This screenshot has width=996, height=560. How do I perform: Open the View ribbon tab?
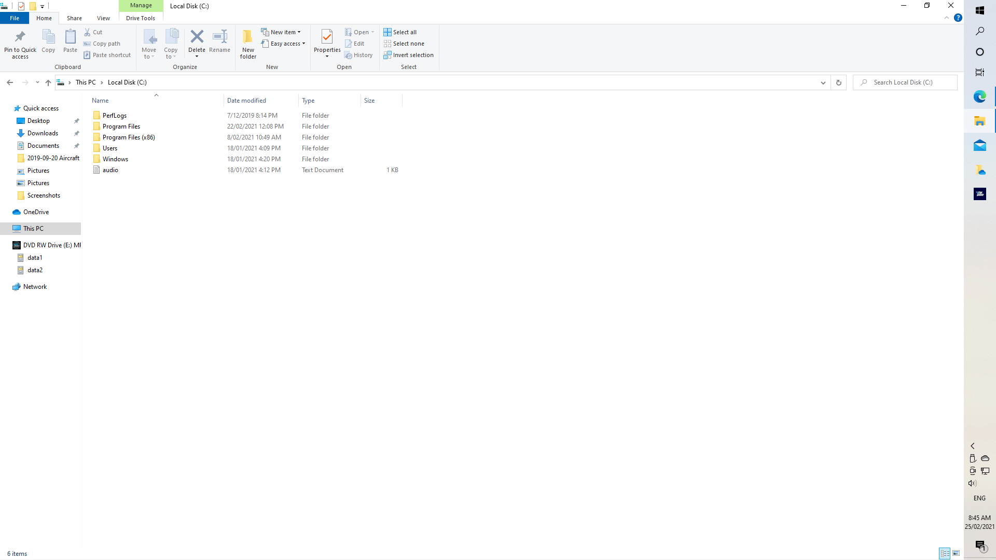[x=103, y=19]
